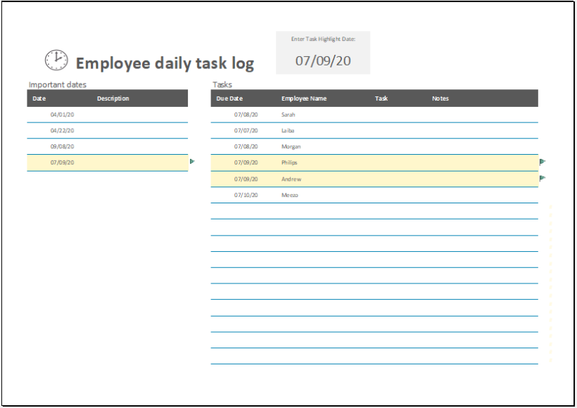Click the Task column header
This screenshot has height=408, width=577.
click(381, 98)
